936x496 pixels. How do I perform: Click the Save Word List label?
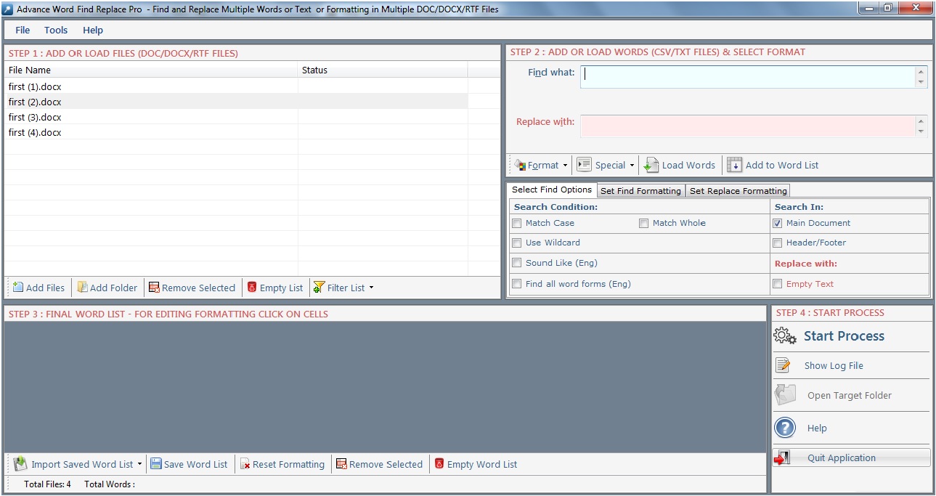pyautogui.click(x=195, y=465)
